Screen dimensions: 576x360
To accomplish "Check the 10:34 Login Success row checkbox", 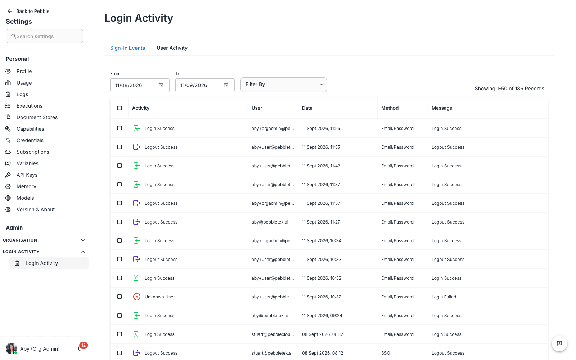I will tap(120, 240).
